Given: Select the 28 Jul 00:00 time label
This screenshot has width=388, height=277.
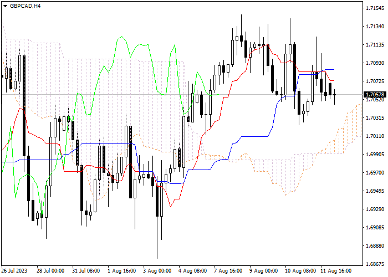Looking at the screenshot, I should point(51,271).
